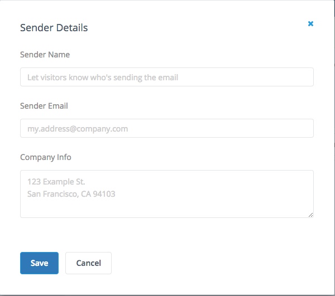Click the "Sender Name" field label
Viewport: 335px width, 296px height.
[45, 55]
